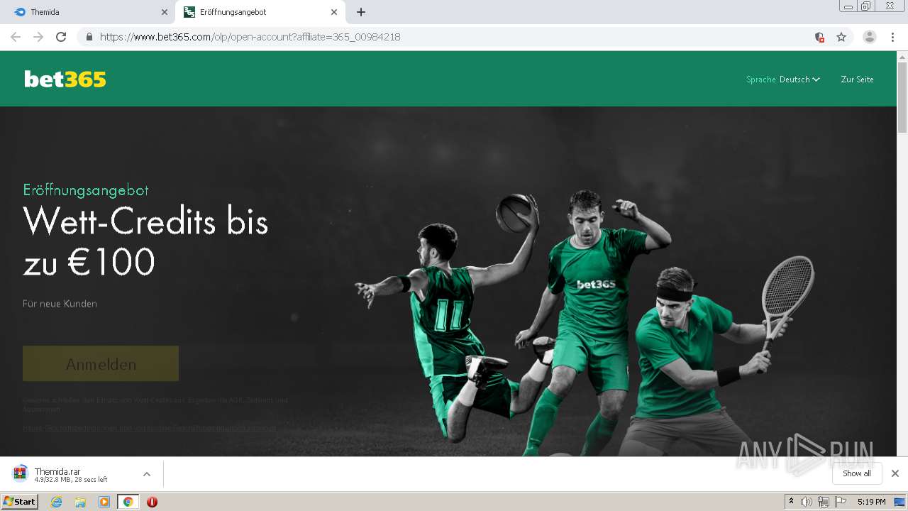
Task: Show hidden system tray icons
Action: click(791, 502)
